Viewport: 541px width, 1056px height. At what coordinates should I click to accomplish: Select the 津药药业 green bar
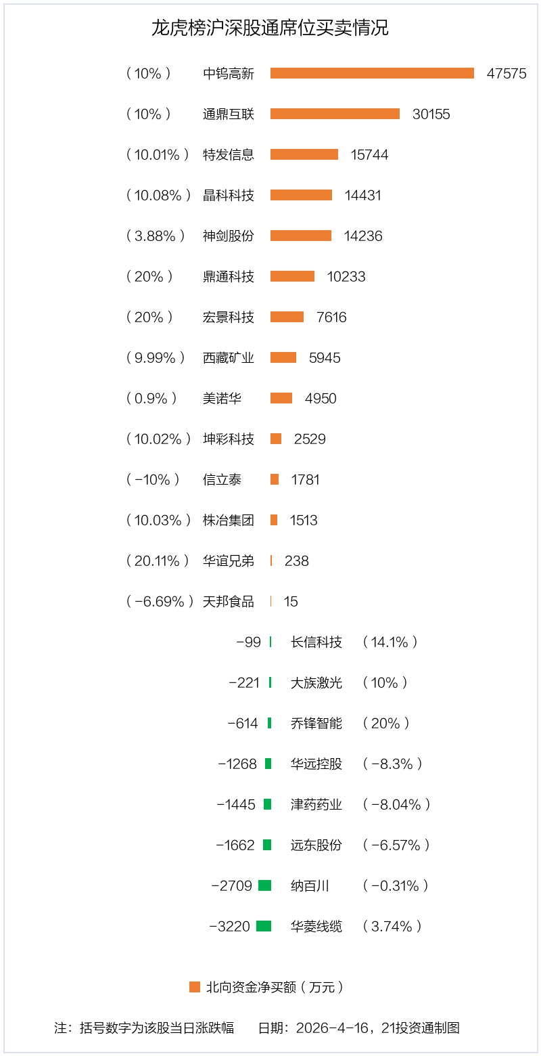pyautogui.click(x=267, y=804)
